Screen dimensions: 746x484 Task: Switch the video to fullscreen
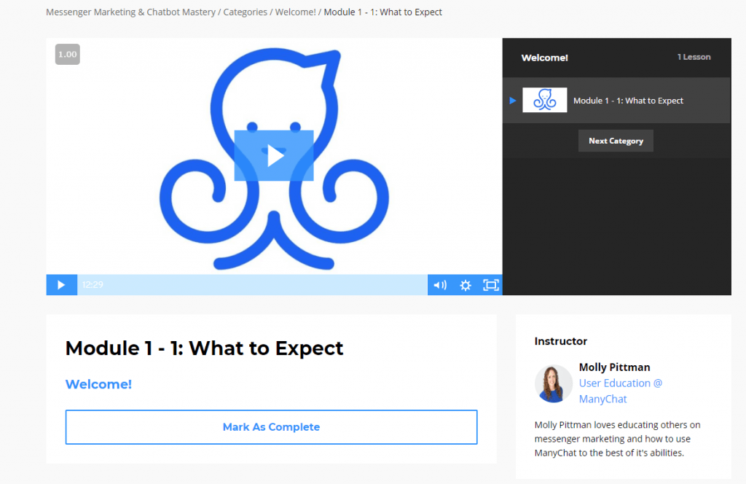click(x=490, y=285)
